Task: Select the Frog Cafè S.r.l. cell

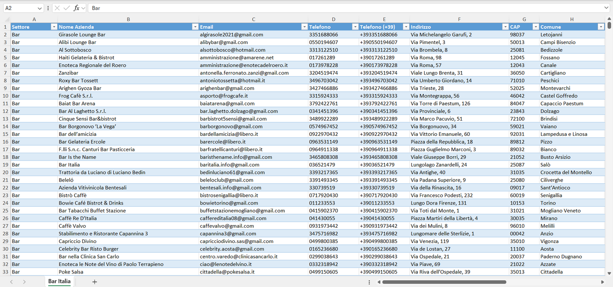Action: [128, 96]
